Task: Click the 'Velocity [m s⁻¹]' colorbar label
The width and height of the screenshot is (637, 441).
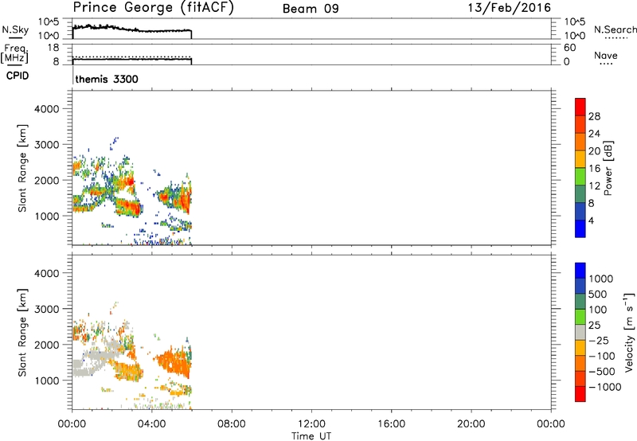Action: point(629,332)
